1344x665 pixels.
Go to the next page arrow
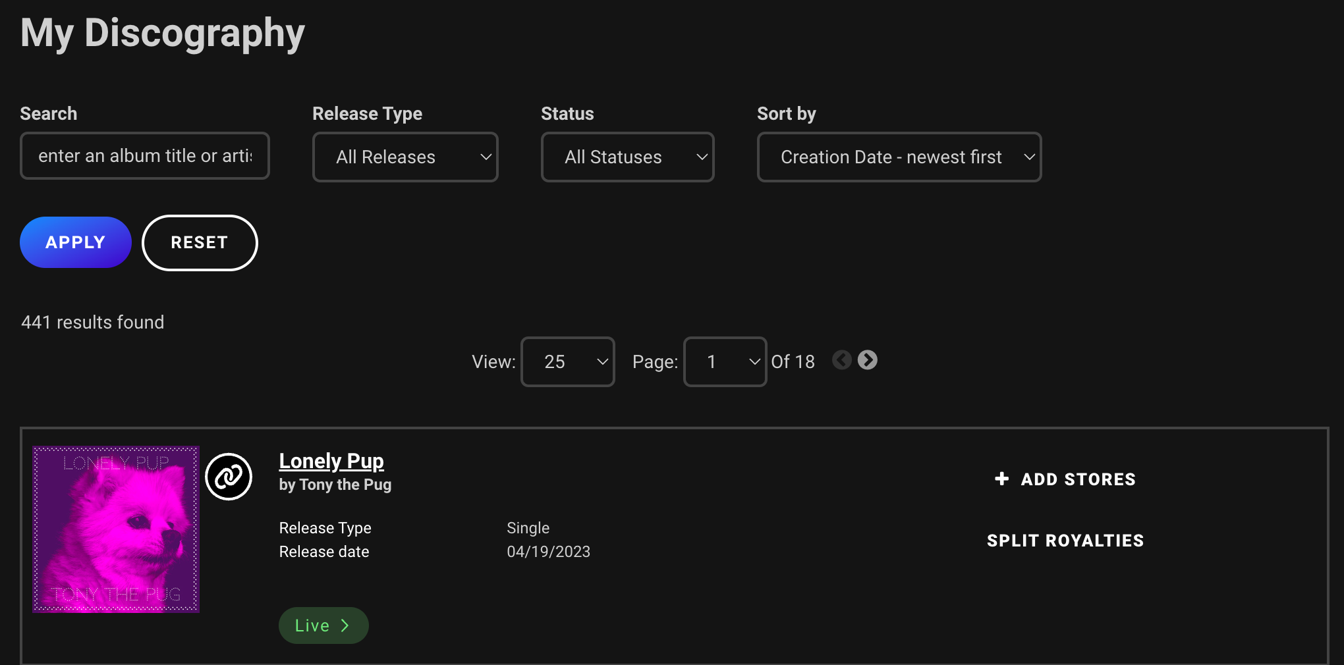click(x=868, y=360)
